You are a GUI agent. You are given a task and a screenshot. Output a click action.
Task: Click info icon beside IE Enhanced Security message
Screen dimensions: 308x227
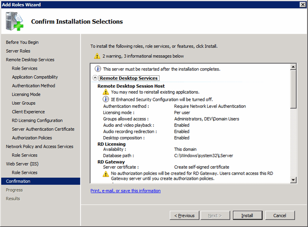[106, 99]
